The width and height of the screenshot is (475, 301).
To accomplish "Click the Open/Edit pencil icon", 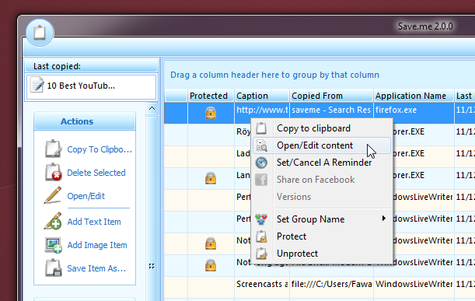I will 53,195.
